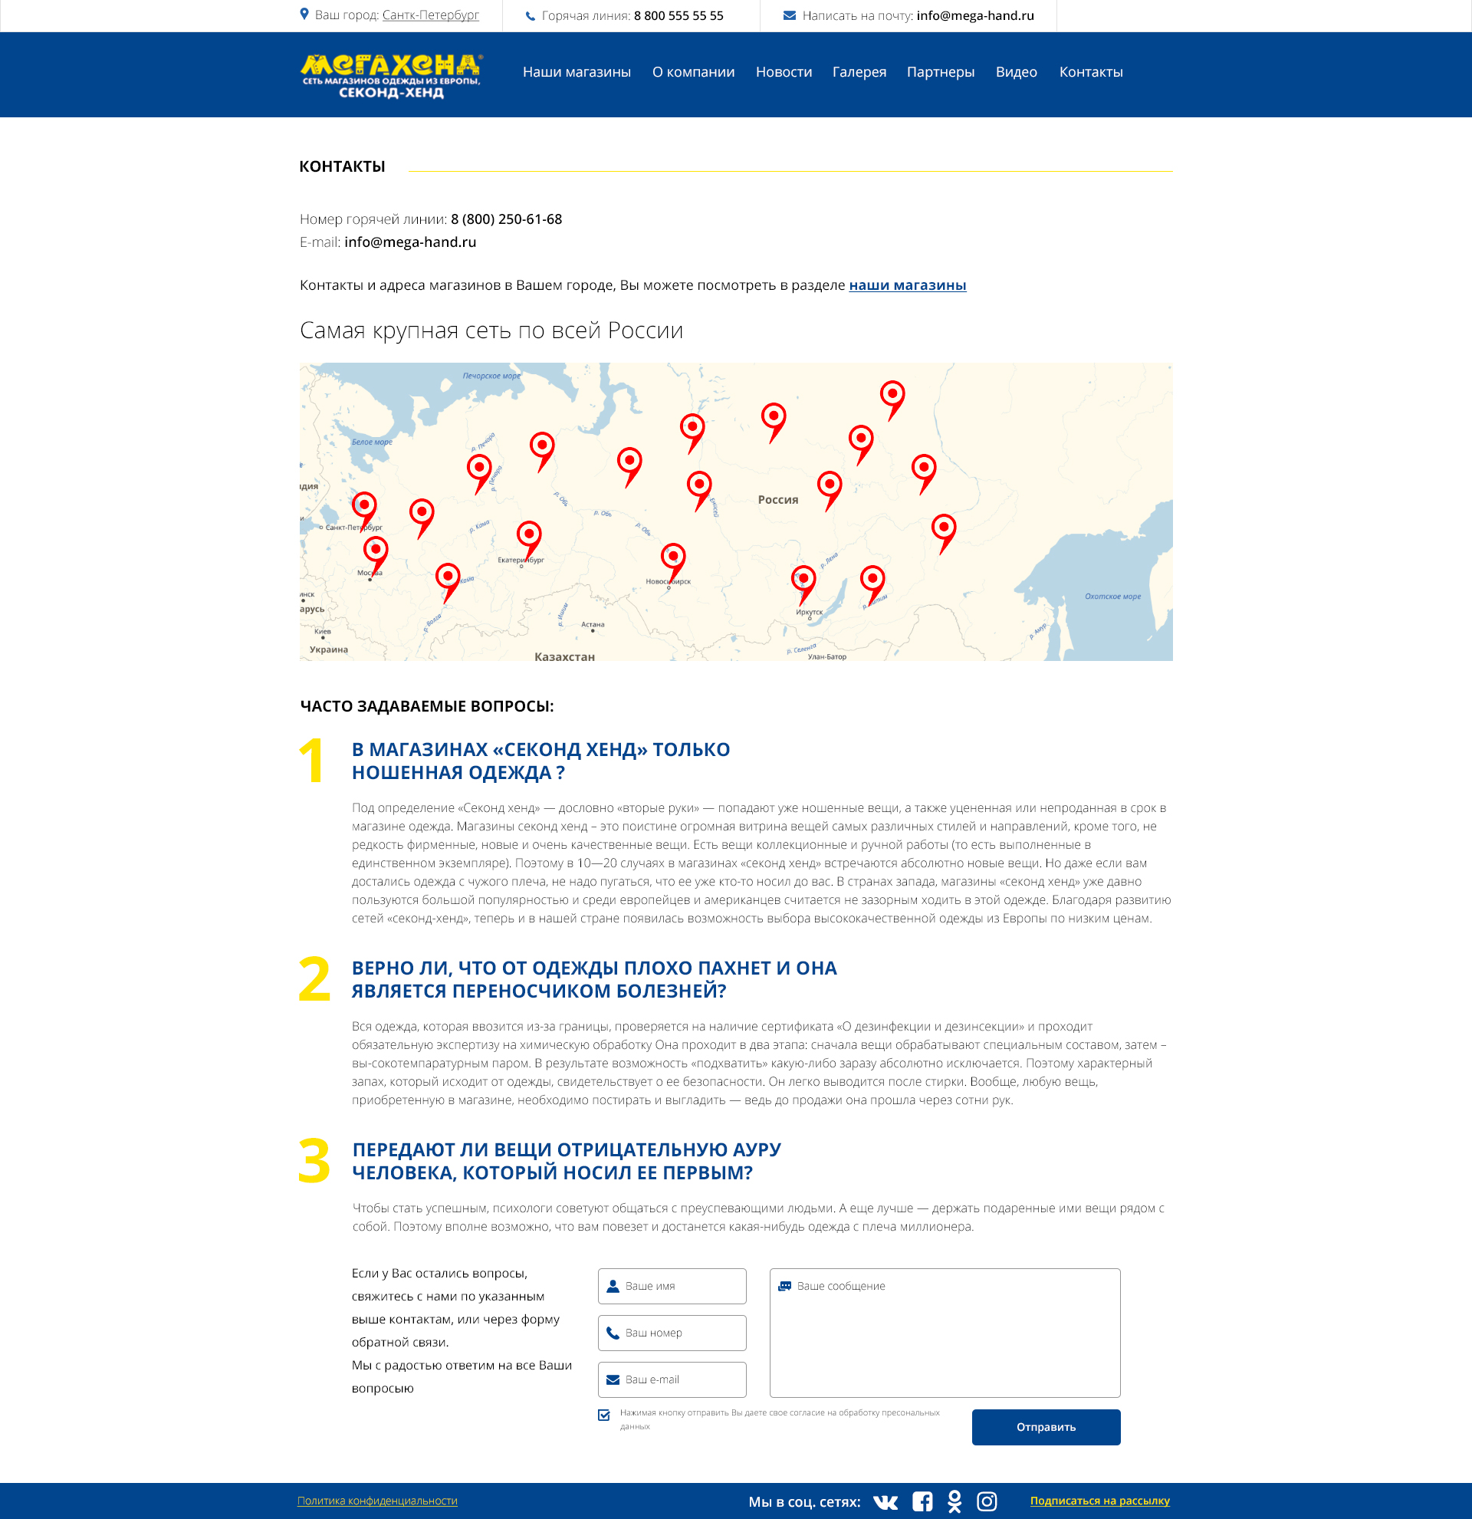Image resolution: width=1472 pixels, height=1519 pixels.
Task: Click the map pin near Новосибирск
Action: pos(673,557)
